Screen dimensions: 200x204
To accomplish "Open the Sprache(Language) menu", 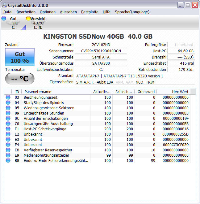I will (x=132, y=12).
